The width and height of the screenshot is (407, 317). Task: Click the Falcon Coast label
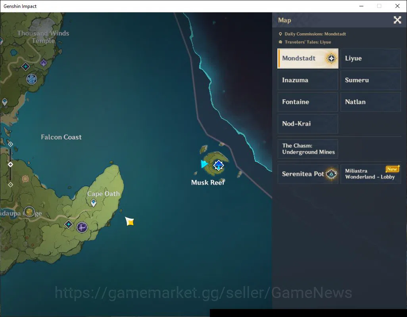point(61,137)
